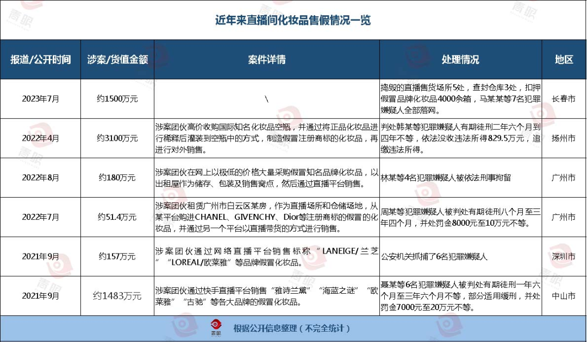Click the 处理情况 column header
Viewport: 587px width, 342px height.
tap(460, 60)
